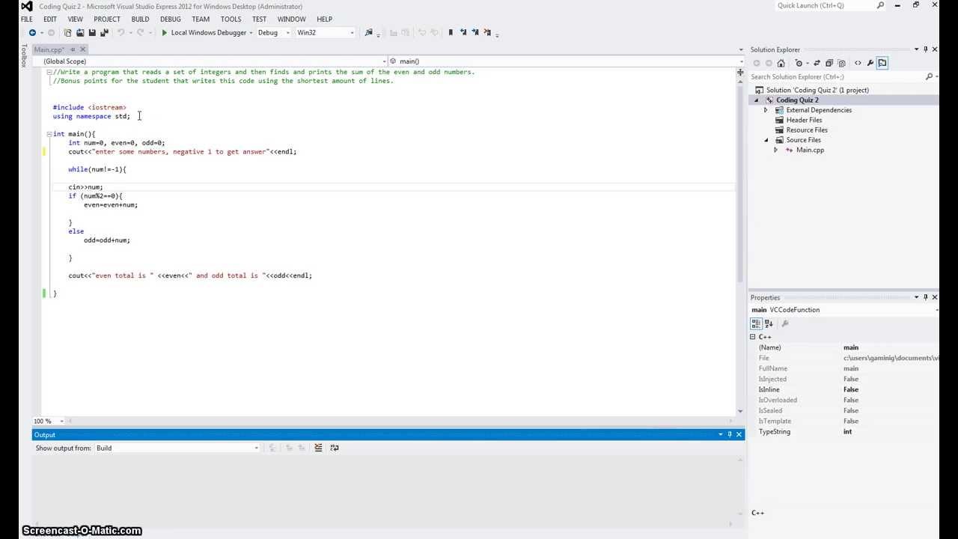
Task: Click the Preview Selected Items icon
Action: 882,63
